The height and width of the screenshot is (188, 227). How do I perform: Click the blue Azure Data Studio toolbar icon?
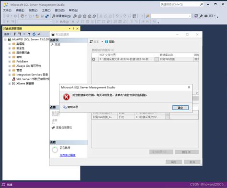[47, 16]
